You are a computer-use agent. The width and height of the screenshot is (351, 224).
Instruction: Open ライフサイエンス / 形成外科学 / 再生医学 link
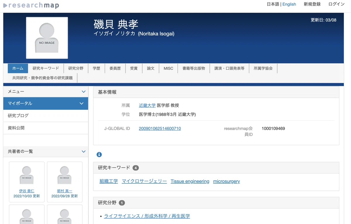coord(147,216)
